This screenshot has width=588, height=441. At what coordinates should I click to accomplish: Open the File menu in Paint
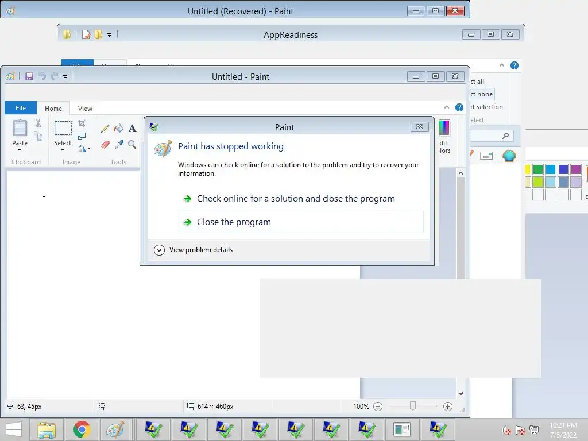(x=21, y=108)
